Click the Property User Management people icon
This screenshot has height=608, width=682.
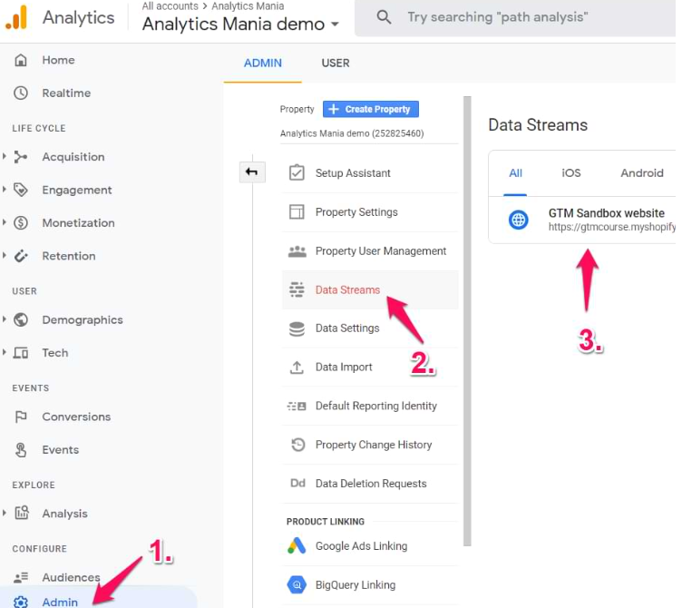click(297, 251)
